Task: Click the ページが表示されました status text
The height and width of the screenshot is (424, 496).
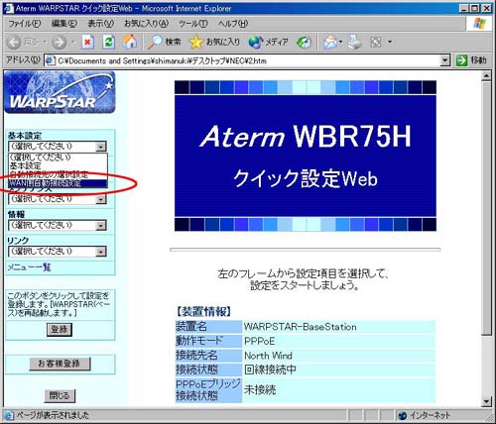Action: tap(53, 415)
